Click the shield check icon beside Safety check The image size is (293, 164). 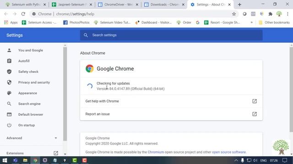(x=9, y=72)
